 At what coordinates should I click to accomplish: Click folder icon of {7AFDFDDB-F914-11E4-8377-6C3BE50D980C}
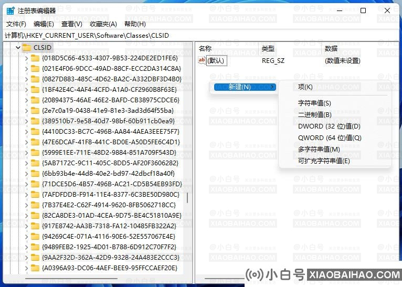35,195
